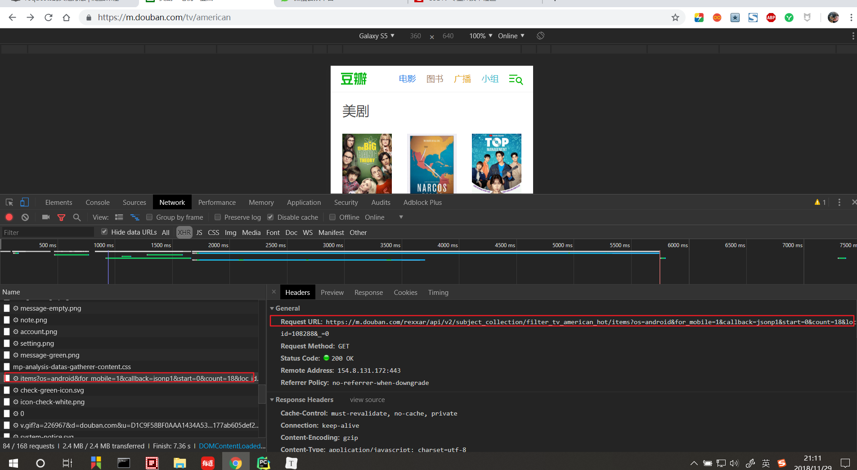Open DevTools more options menu icon
This screenshot has width=857, height=470.
(x=839, y=202)
